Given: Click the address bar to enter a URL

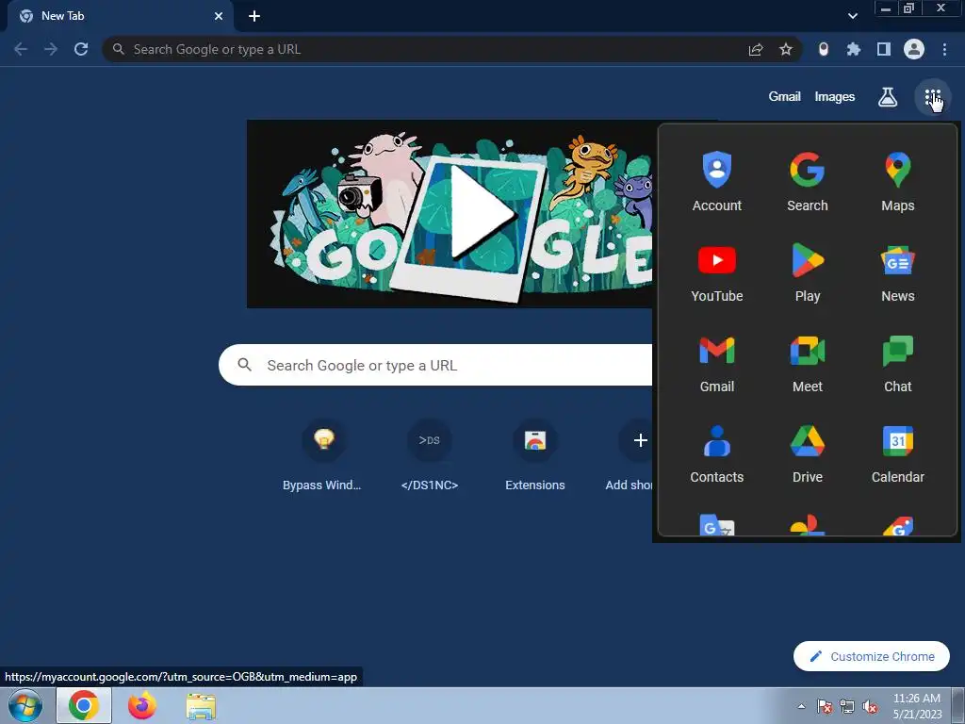Looking at the screenshot, I should coord(431,49).
